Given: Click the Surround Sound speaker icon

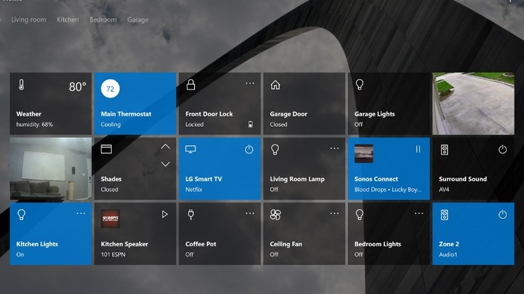Looking at the screenshot, I should coord(444,150).
